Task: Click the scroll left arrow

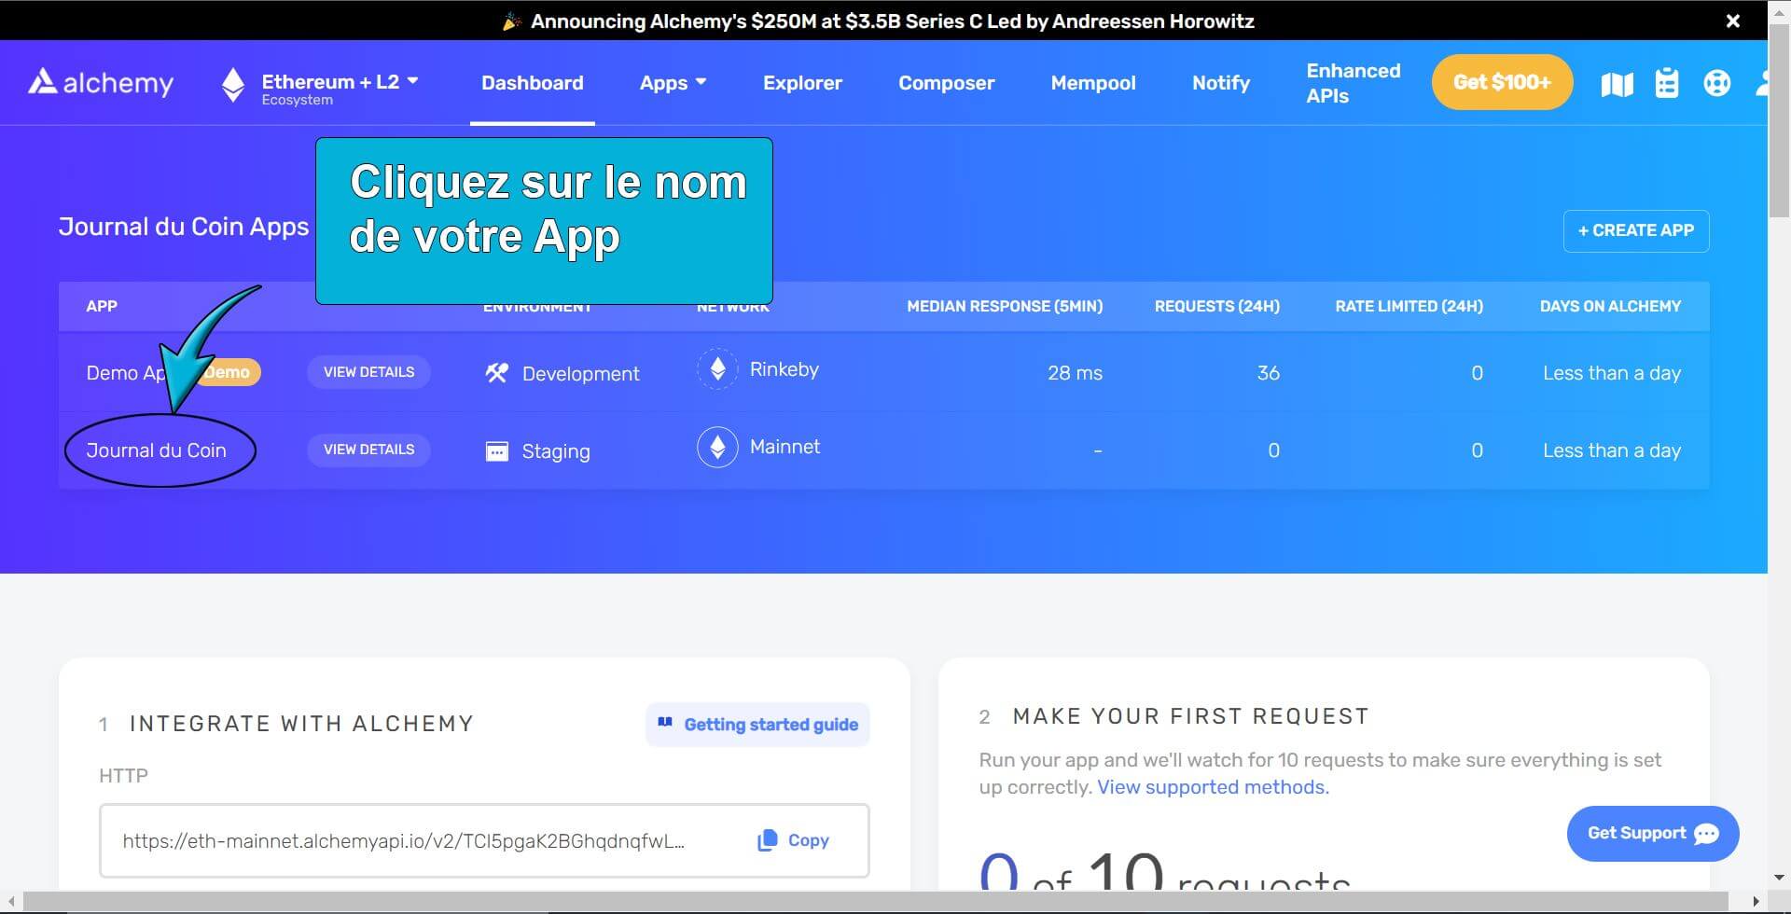Action: coord(11,902)
